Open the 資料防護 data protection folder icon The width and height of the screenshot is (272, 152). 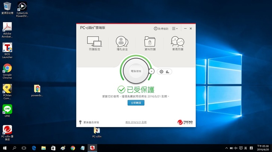pos(150,43)
